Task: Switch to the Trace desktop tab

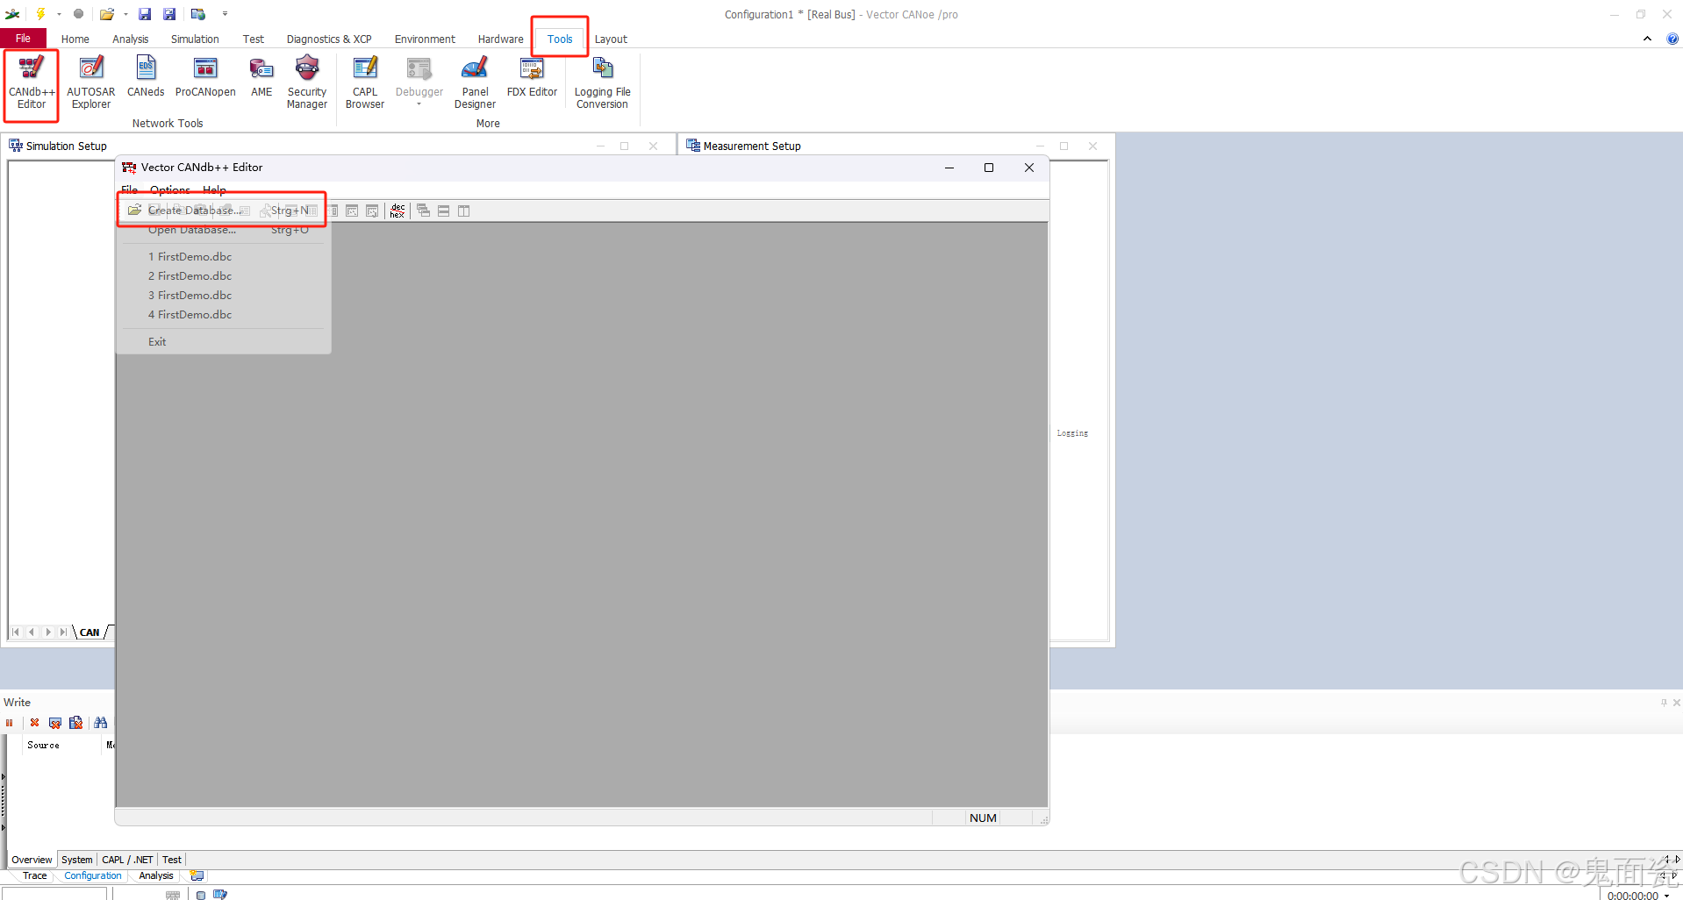Action: pos(35,875)
